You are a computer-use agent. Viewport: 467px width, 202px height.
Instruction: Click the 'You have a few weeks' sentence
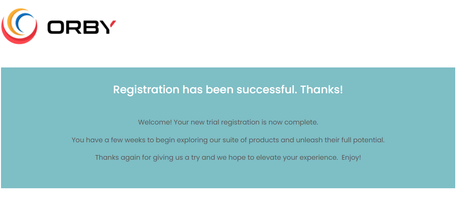[228, 140]
